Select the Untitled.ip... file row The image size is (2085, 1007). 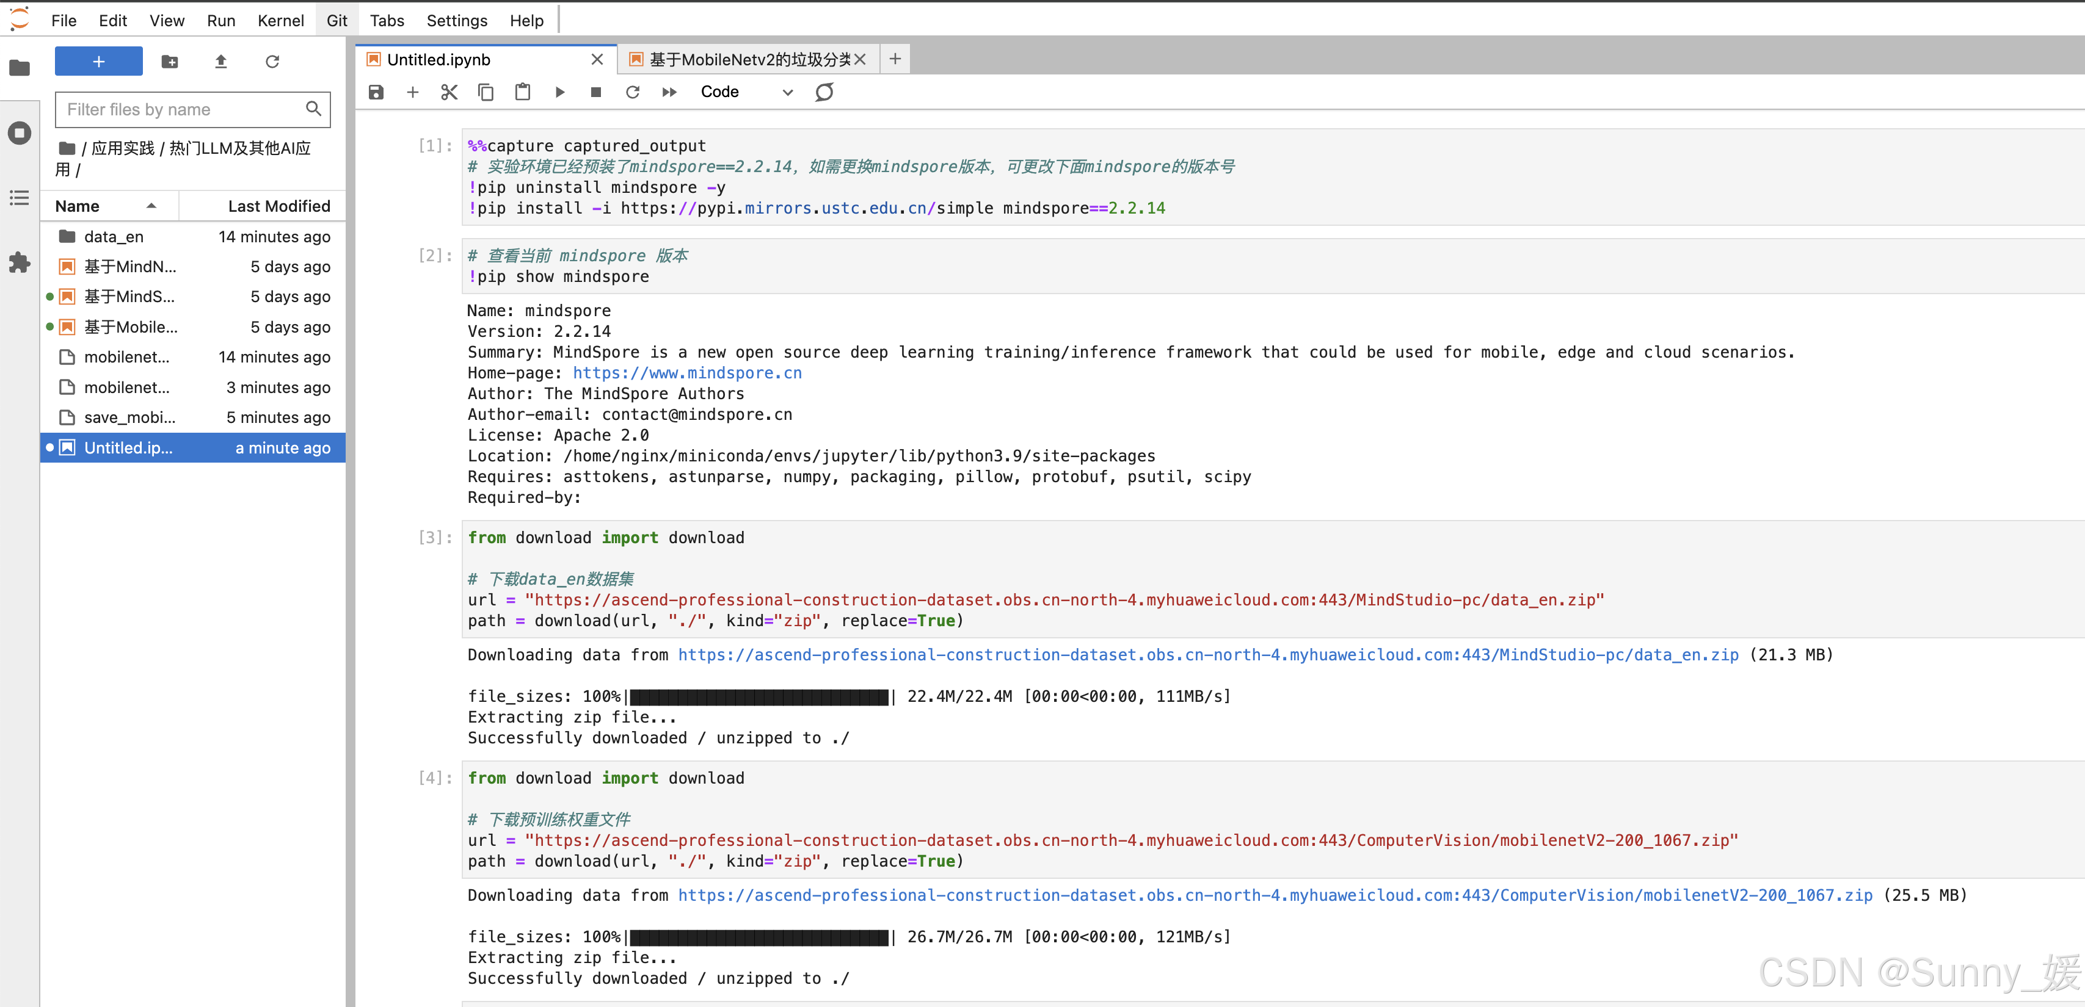click(194, 448)
